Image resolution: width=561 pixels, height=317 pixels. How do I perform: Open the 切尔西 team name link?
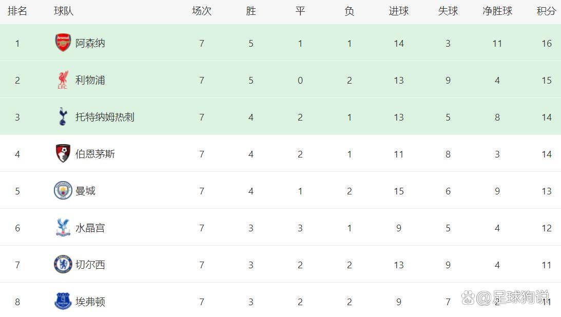coord(90,265)
